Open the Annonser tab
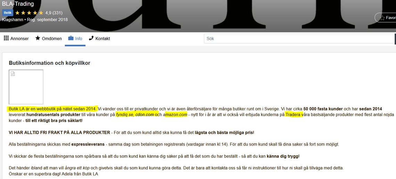 [x=16, y=39]
